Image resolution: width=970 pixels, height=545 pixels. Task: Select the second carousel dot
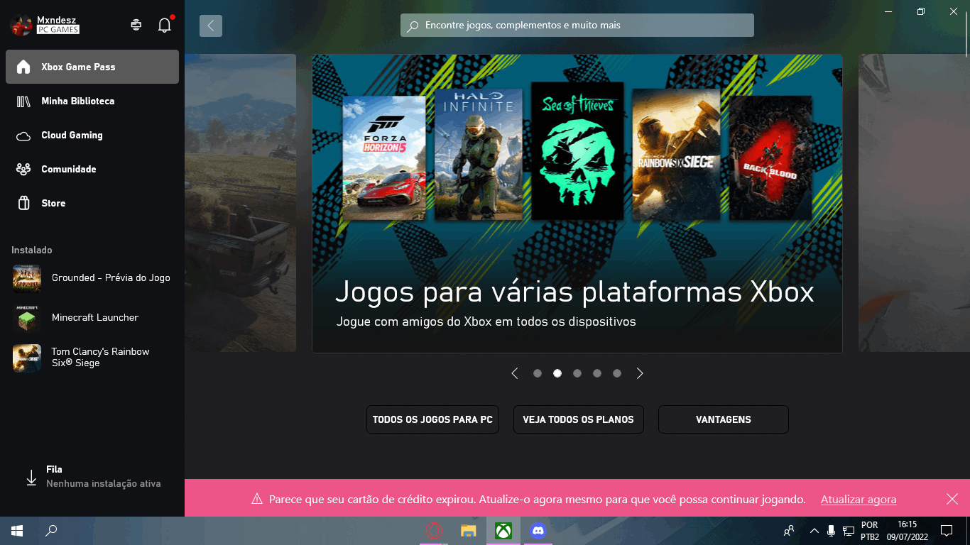(557, 373)
